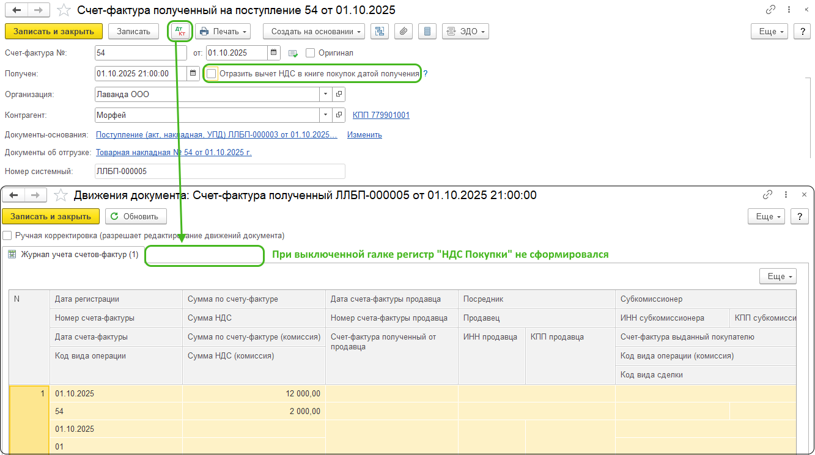The image size is (815, 455).
Task: Open the calendar for the Получен date
Action: 193,73
